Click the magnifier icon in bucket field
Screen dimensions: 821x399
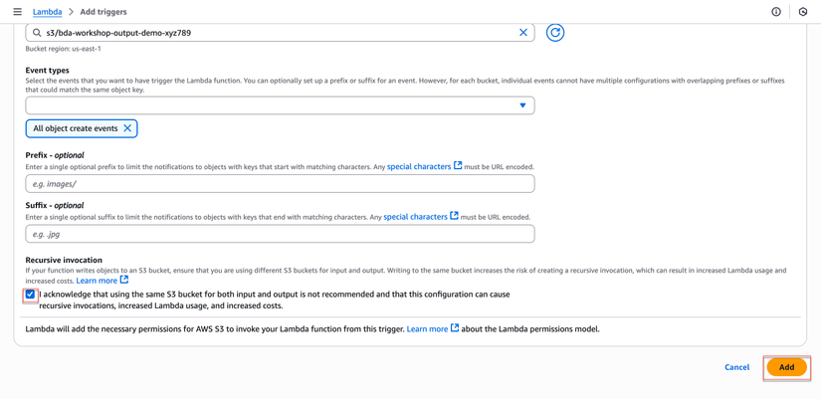click(37, 33)
